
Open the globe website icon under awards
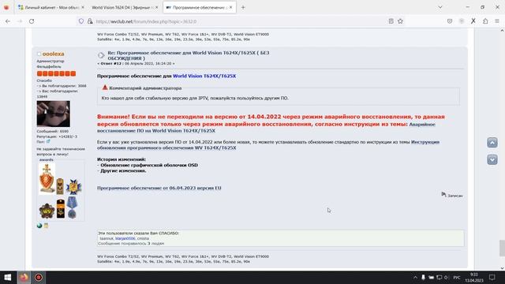39,226
